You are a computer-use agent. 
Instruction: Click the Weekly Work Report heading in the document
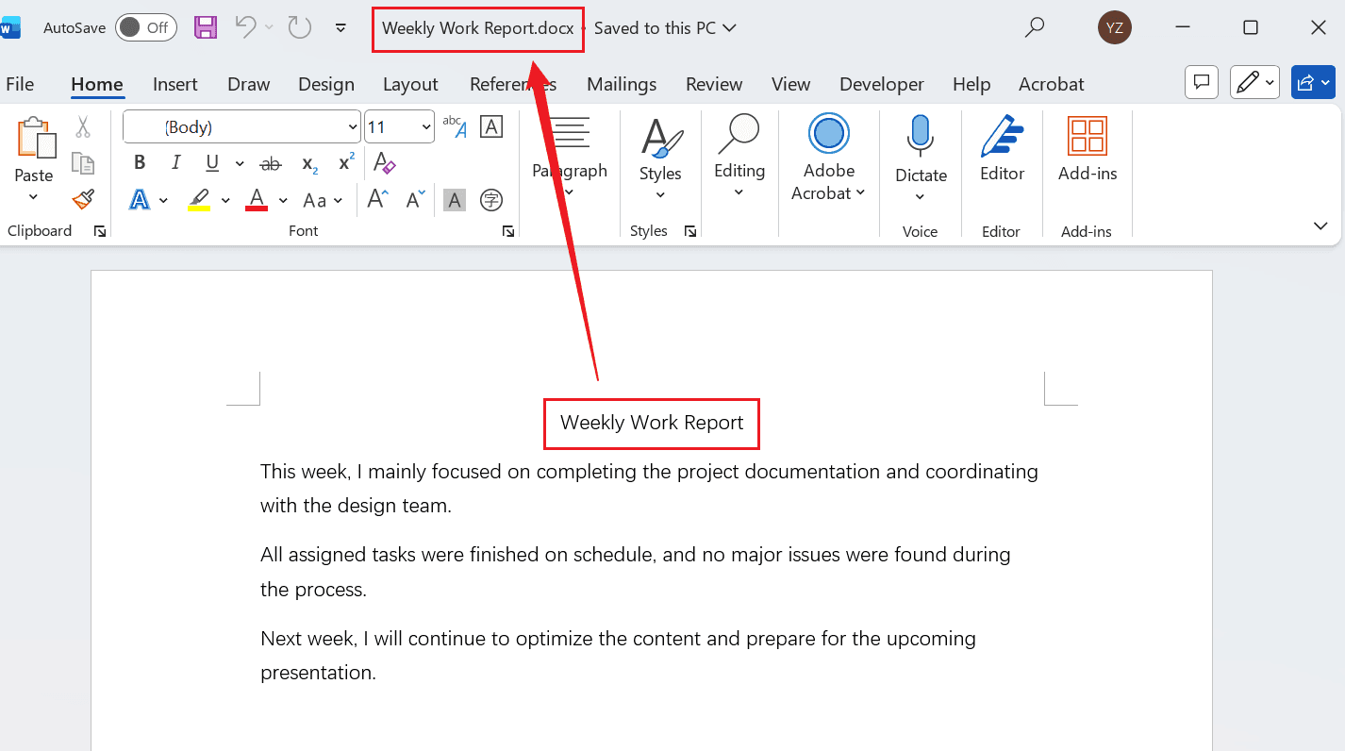click(x=652, y=423)
